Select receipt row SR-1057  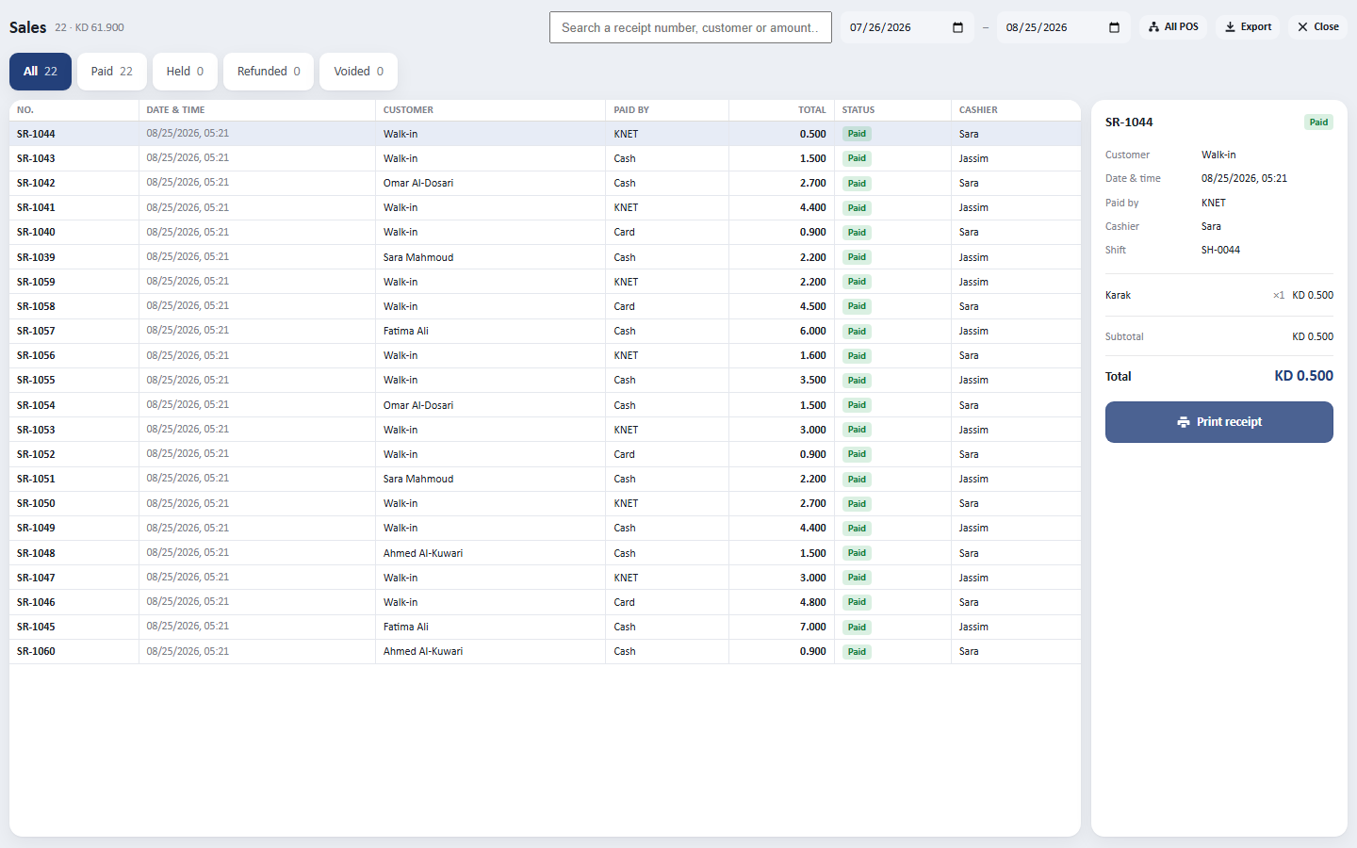click(545, 331)
